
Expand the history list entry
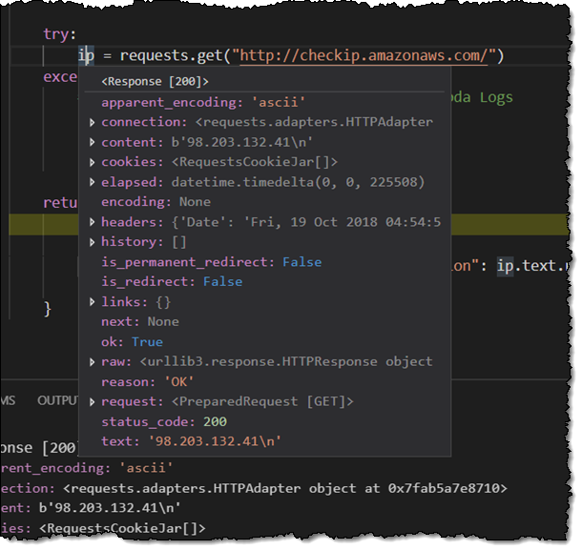(92, 242)
